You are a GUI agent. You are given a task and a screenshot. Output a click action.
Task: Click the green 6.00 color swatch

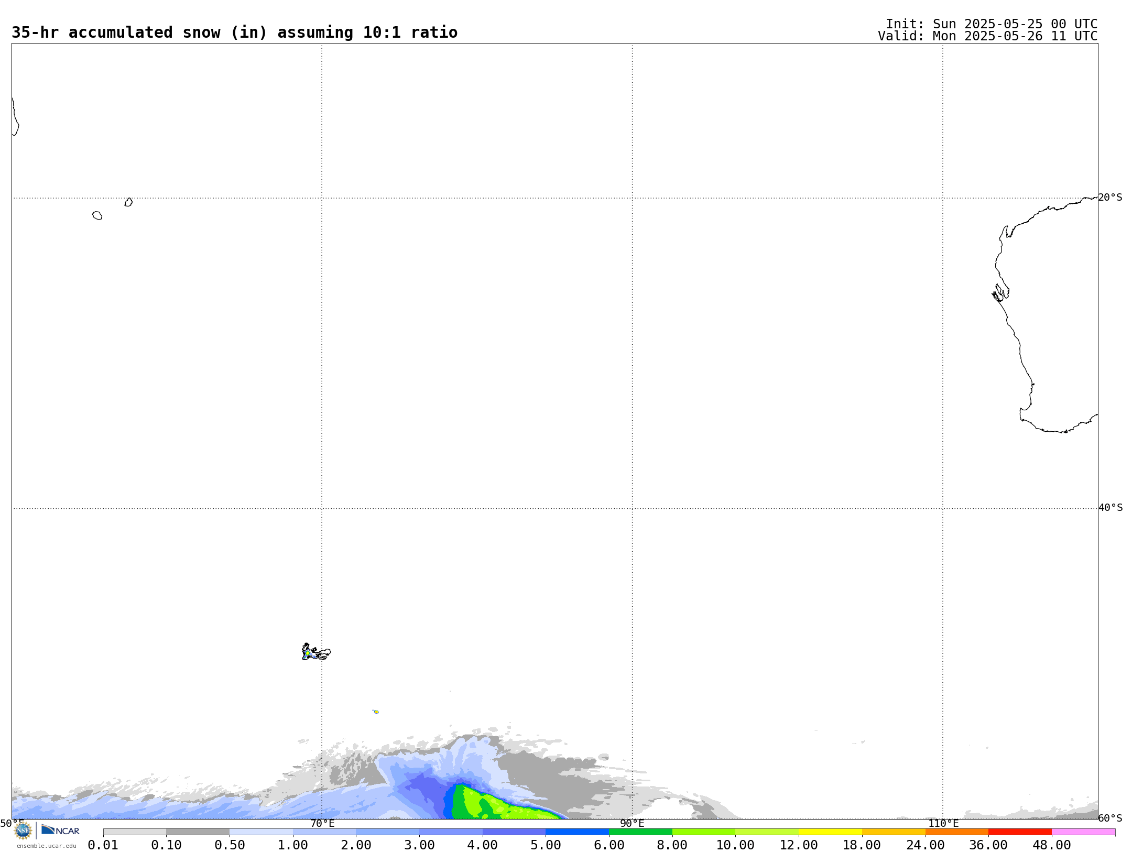pyautogui.click(x=640, y=832)
